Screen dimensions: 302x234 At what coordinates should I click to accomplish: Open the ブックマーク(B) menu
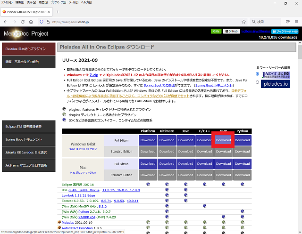(x=59, y=2)
